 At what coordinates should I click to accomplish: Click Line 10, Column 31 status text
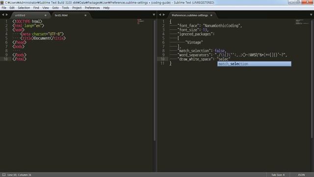[20, 175]
